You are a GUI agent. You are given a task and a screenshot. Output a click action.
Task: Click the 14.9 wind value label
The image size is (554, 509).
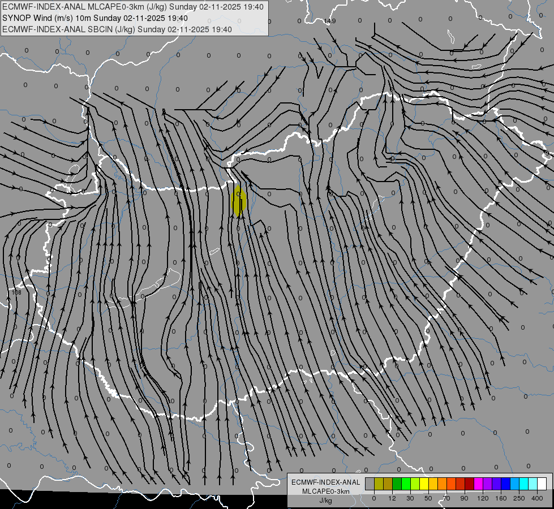coord(330,21)
